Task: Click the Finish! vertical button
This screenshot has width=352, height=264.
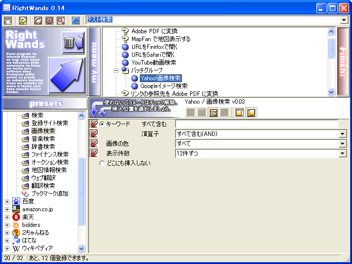Action: (x=343, y=62)
